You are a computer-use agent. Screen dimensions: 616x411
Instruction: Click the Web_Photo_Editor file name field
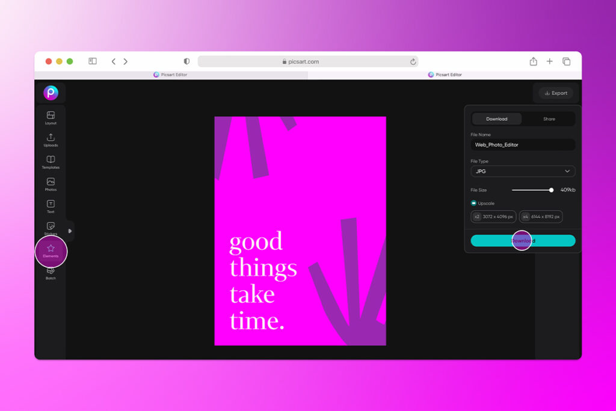point(522,144)
